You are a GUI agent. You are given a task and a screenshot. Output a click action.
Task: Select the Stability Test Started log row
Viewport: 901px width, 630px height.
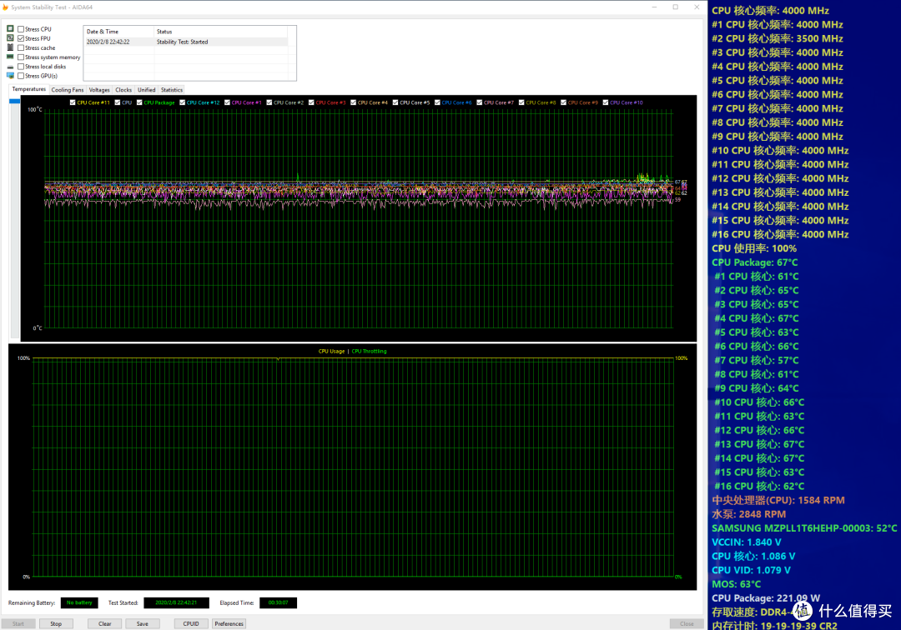(186, 42)
